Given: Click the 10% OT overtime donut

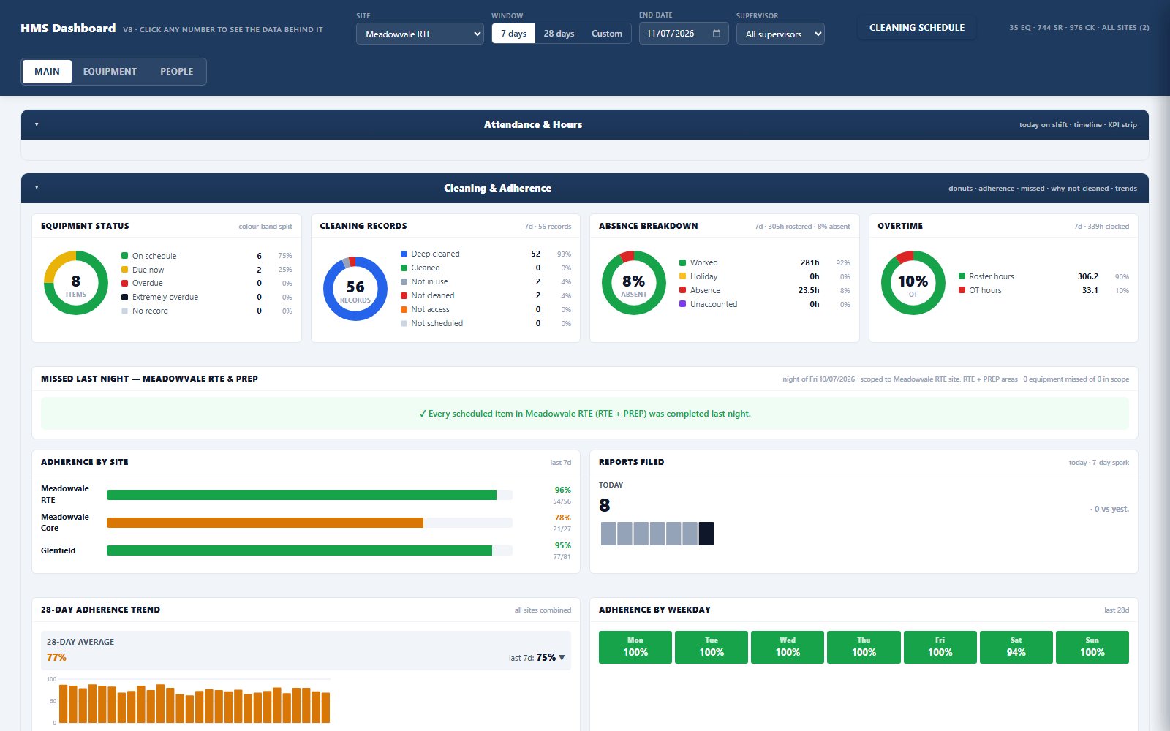Looking at the screenshot, I should [x=913, y=283].
